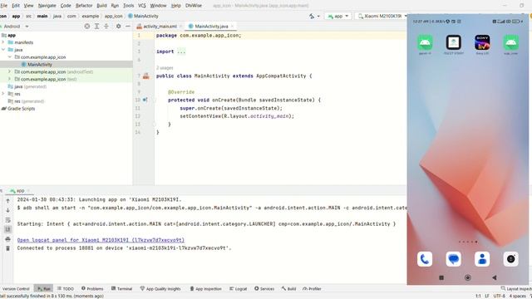Tap the Sony LIV app icon
The image size is (532, 299).
(482, 42)
